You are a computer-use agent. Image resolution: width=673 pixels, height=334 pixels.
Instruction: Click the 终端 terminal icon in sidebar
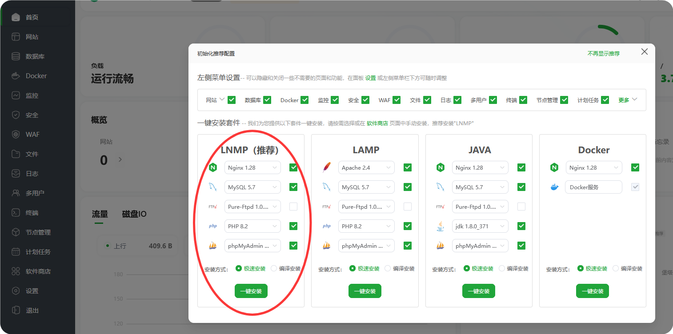click(16, 213)
